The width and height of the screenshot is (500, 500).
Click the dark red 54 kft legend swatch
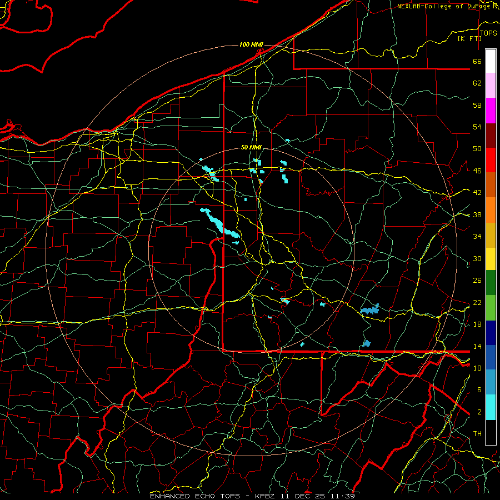tap(491, 136)
